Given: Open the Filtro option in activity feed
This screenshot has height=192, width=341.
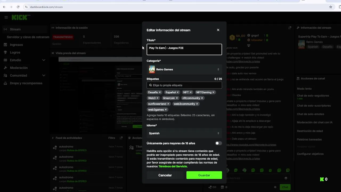Looking at the screenshot, I should click(112, 138).
